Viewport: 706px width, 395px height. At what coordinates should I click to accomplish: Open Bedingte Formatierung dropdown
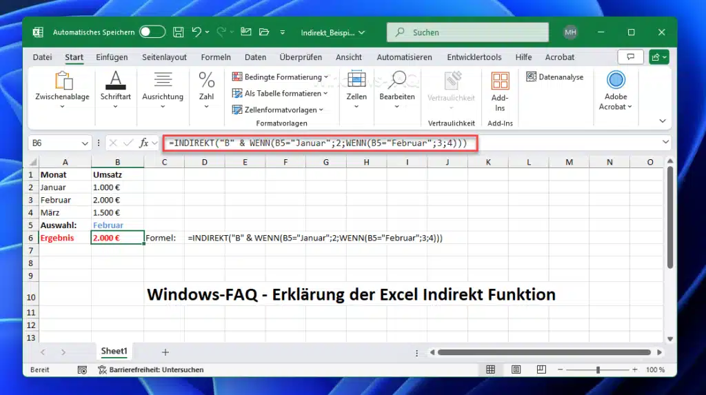tap(280, 77)
